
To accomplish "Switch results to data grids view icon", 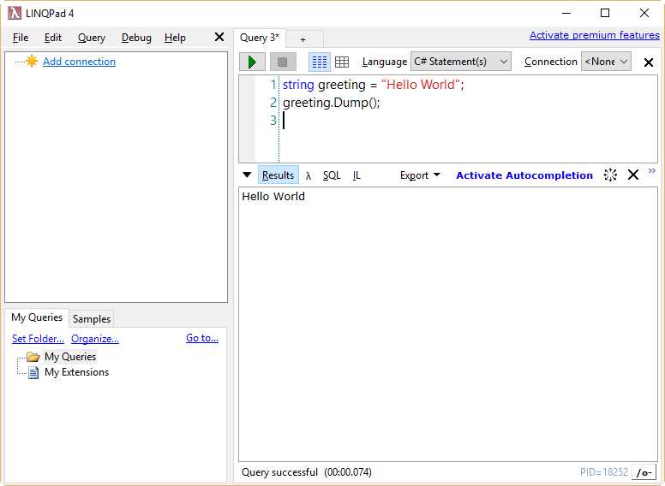I will (342, 62).
